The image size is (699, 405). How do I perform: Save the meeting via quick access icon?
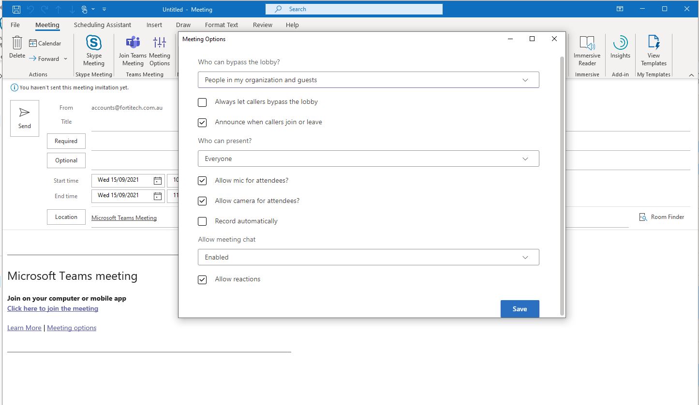click(x=16, y=9)
